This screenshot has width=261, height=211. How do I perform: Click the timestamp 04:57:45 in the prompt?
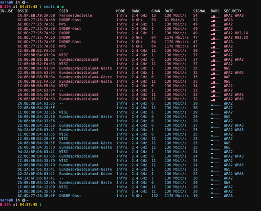(28, 205)
